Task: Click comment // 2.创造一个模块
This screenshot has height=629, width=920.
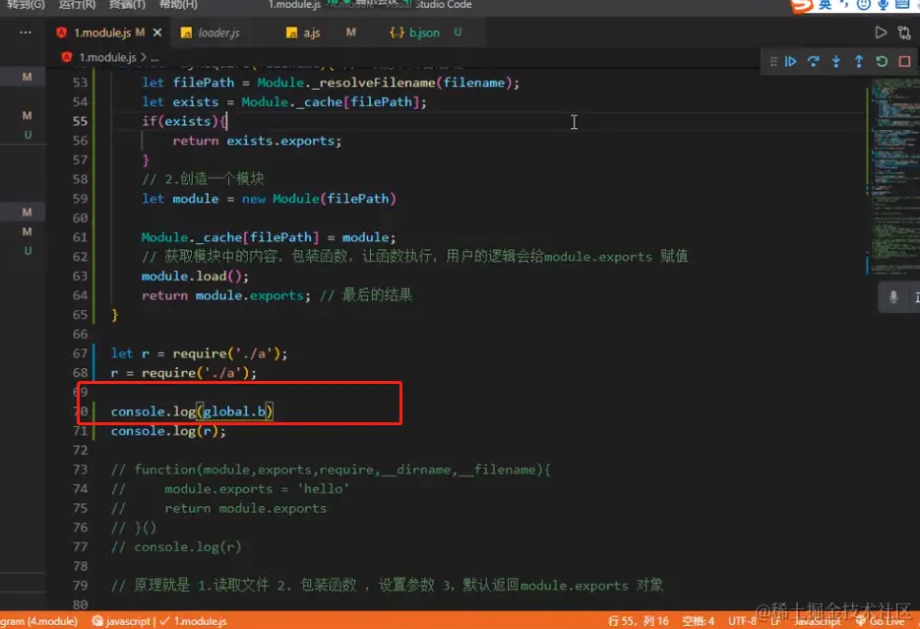Action: click(x=203, y=179)
